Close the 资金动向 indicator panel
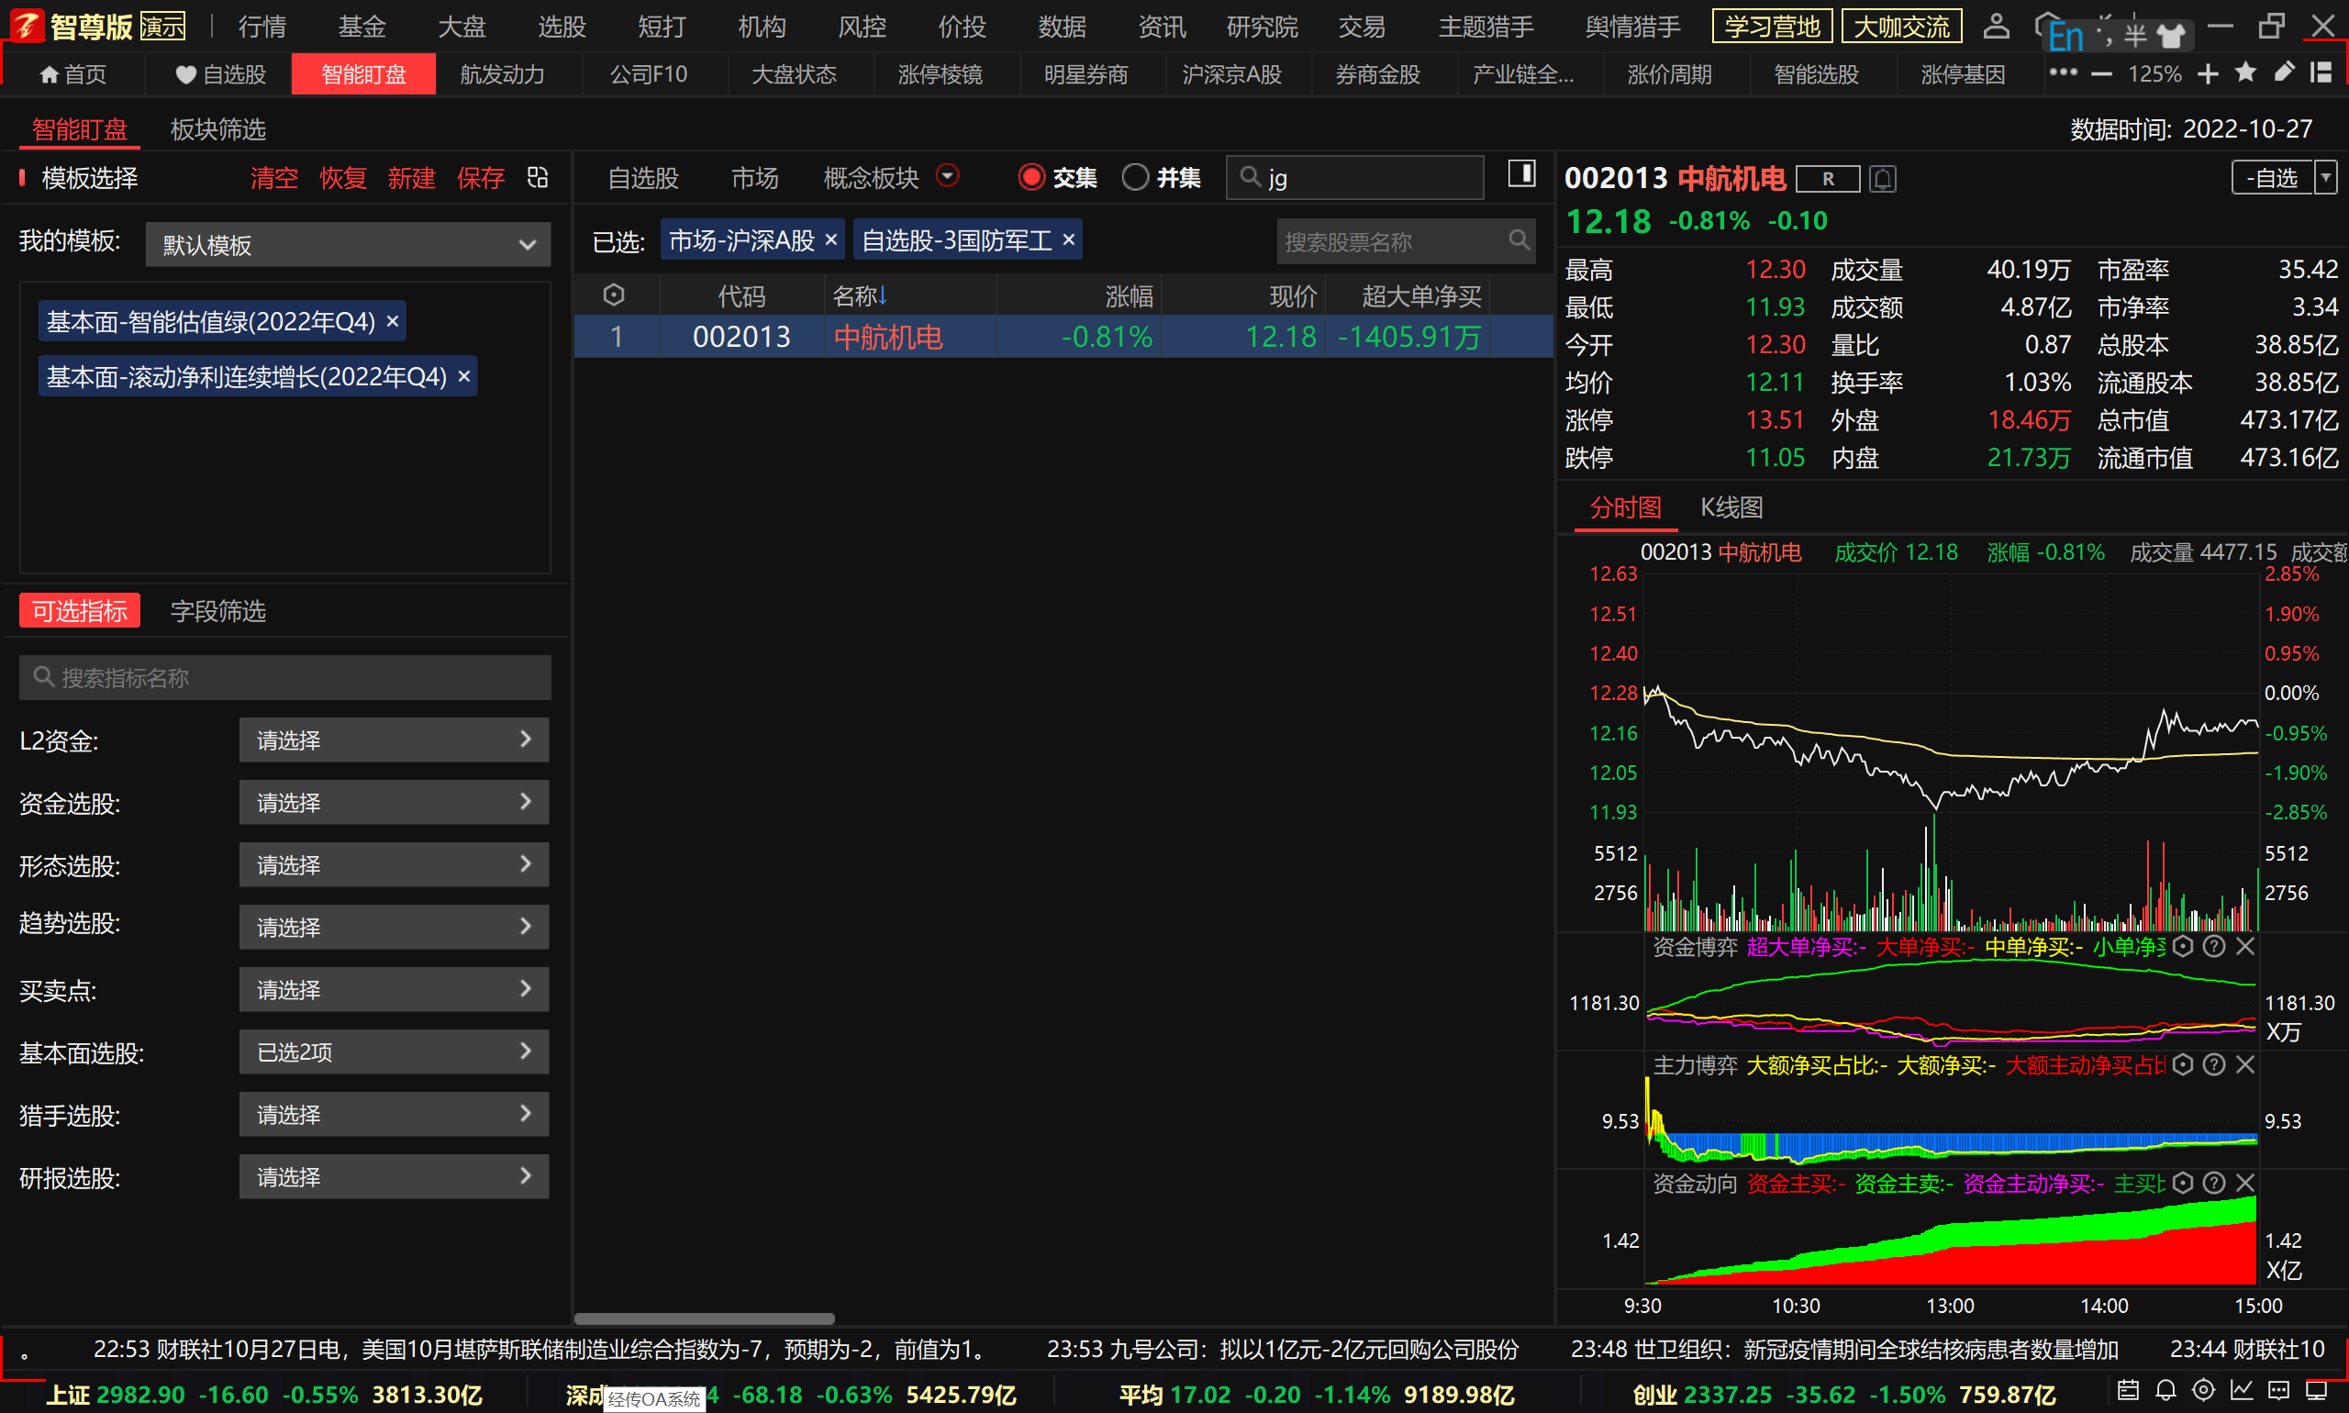2349x1413 pixels. click(x=2245, y=1183)
